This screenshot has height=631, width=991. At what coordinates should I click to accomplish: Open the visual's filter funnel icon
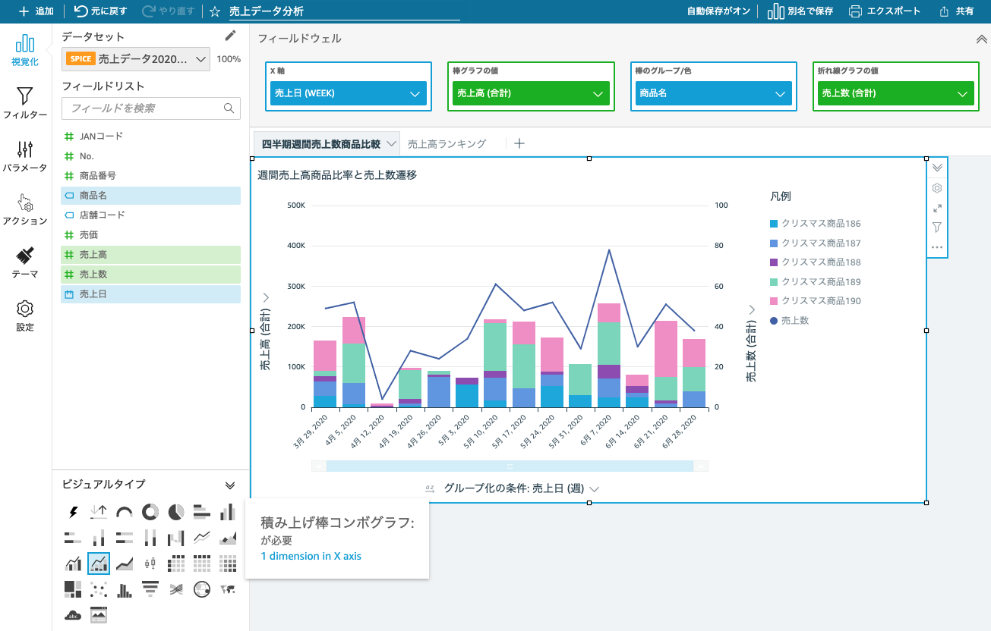pyautogui.click(x=937, y=227)
